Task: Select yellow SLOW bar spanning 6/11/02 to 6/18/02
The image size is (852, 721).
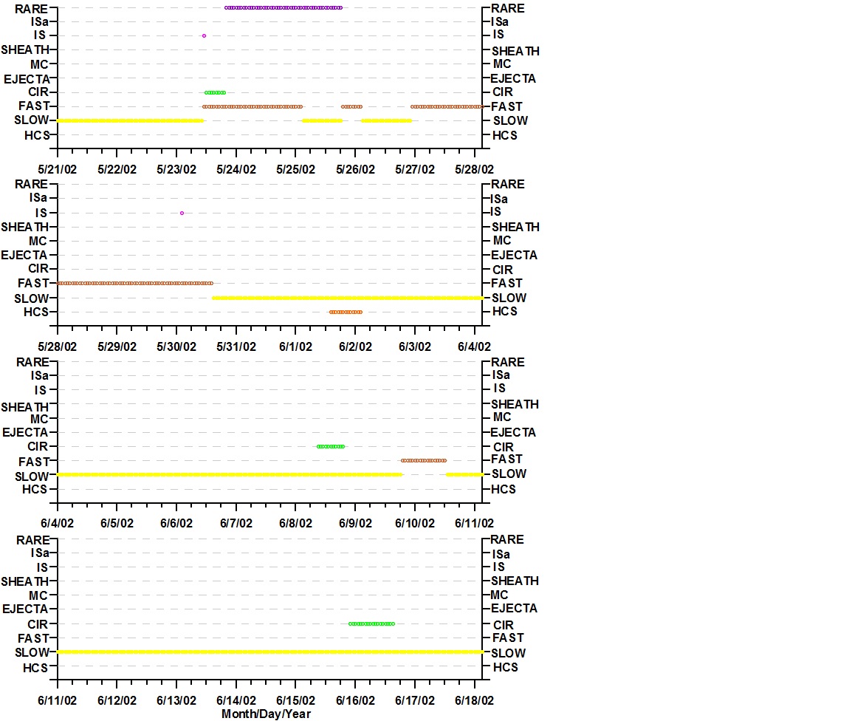Action: point(270,652)
